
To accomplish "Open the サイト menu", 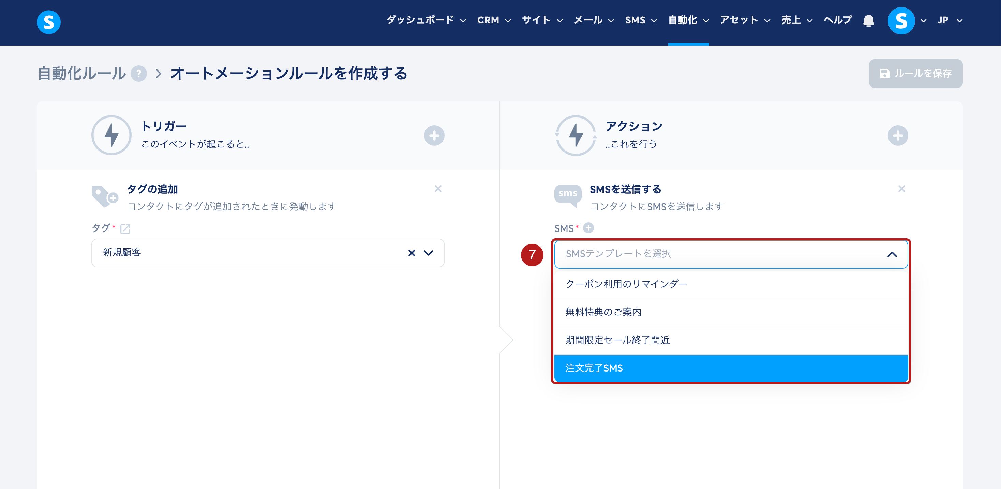I will click(x=542, y=20).
